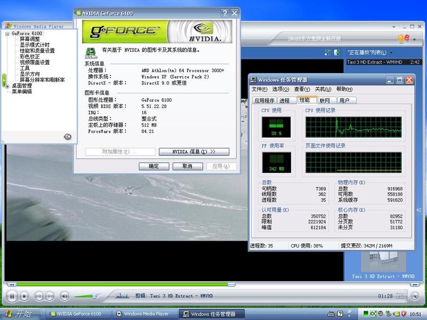Select 显示模式计时 in the tree
This screenshot has width=427, height=320.
tap(35, 45)
